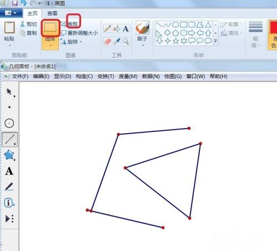Image resolution: width=277 pixels, height=251 pixels.
Task: Open Sketchpad 绘图(G) menu
Action: pyautogui.click(x=173, y=76)
